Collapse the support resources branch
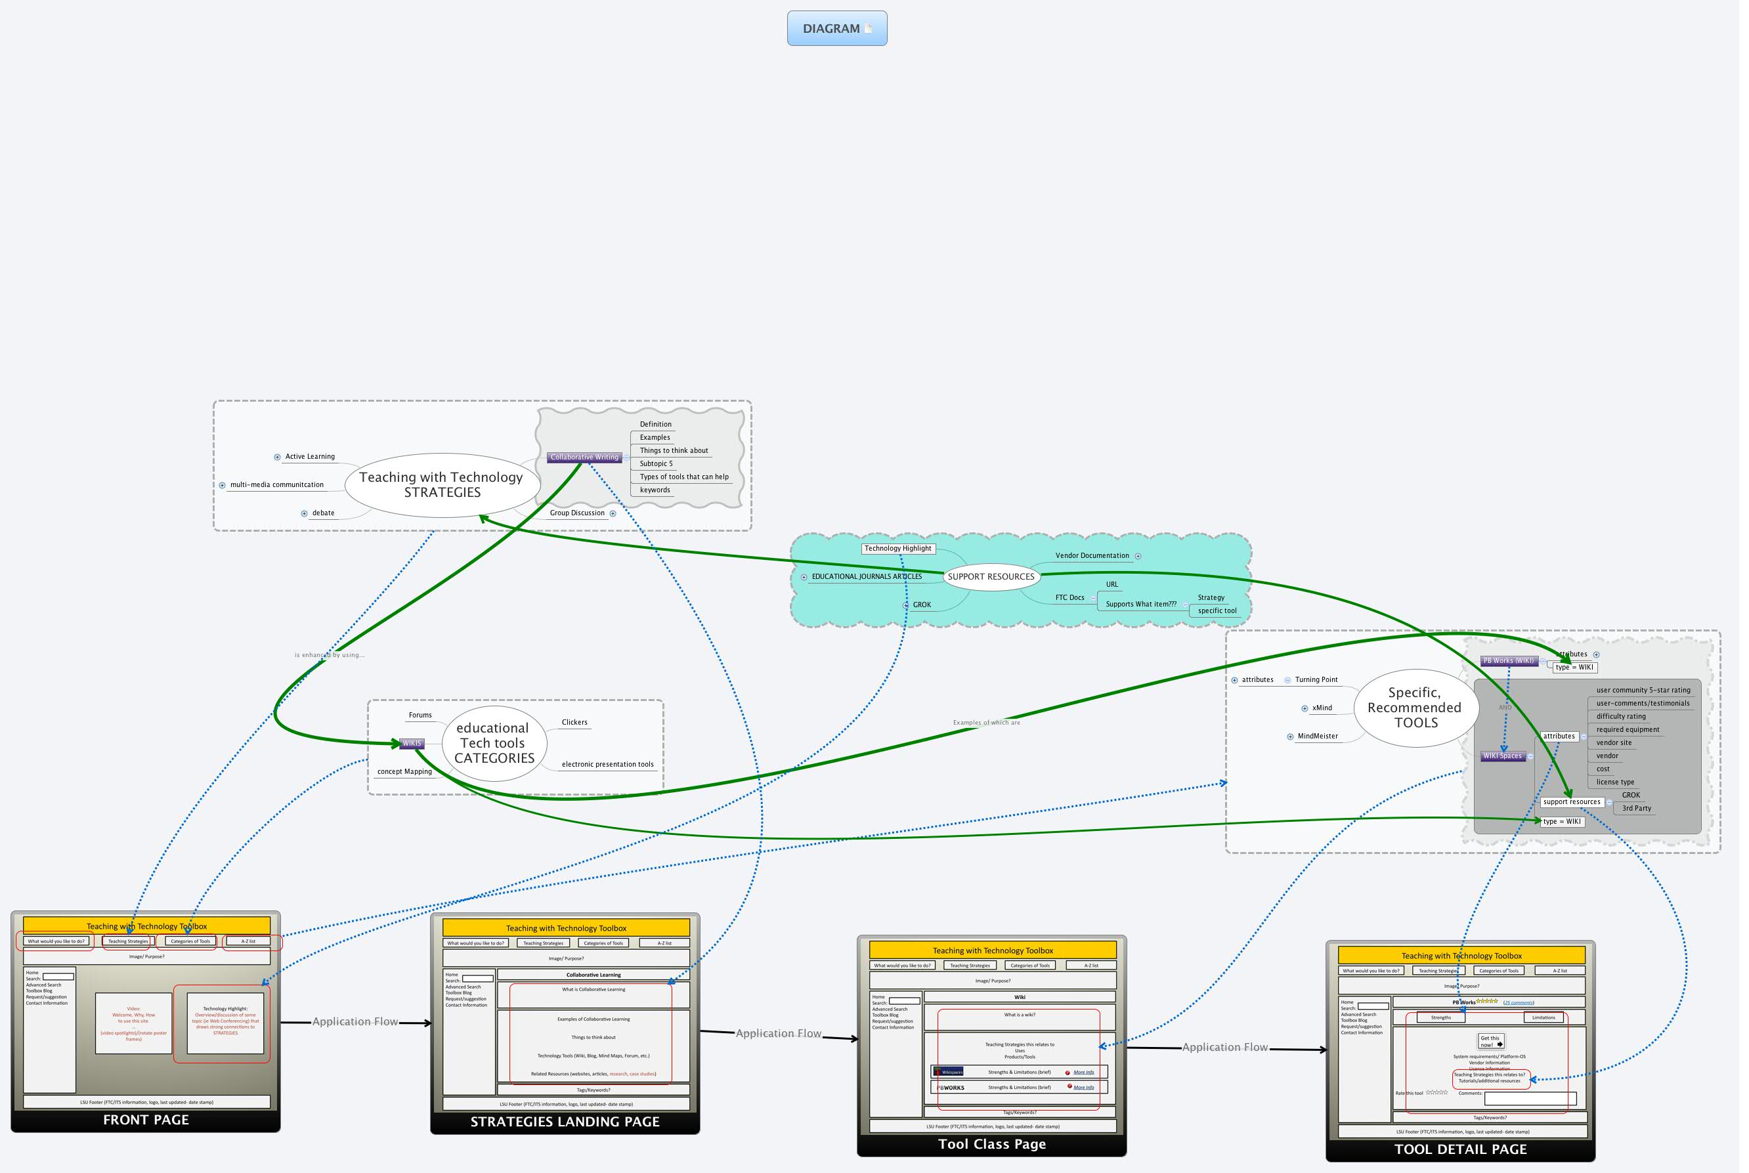1749x1173 pixels. click(1610, 803)
